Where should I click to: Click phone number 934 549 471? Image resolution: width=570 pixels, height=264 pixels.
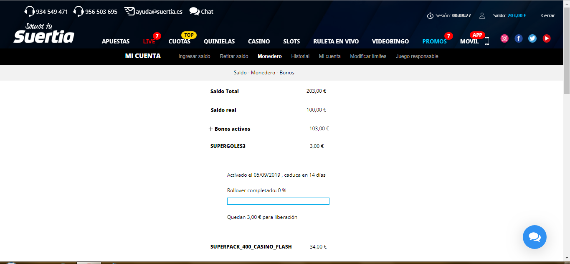tap(52, 12)
